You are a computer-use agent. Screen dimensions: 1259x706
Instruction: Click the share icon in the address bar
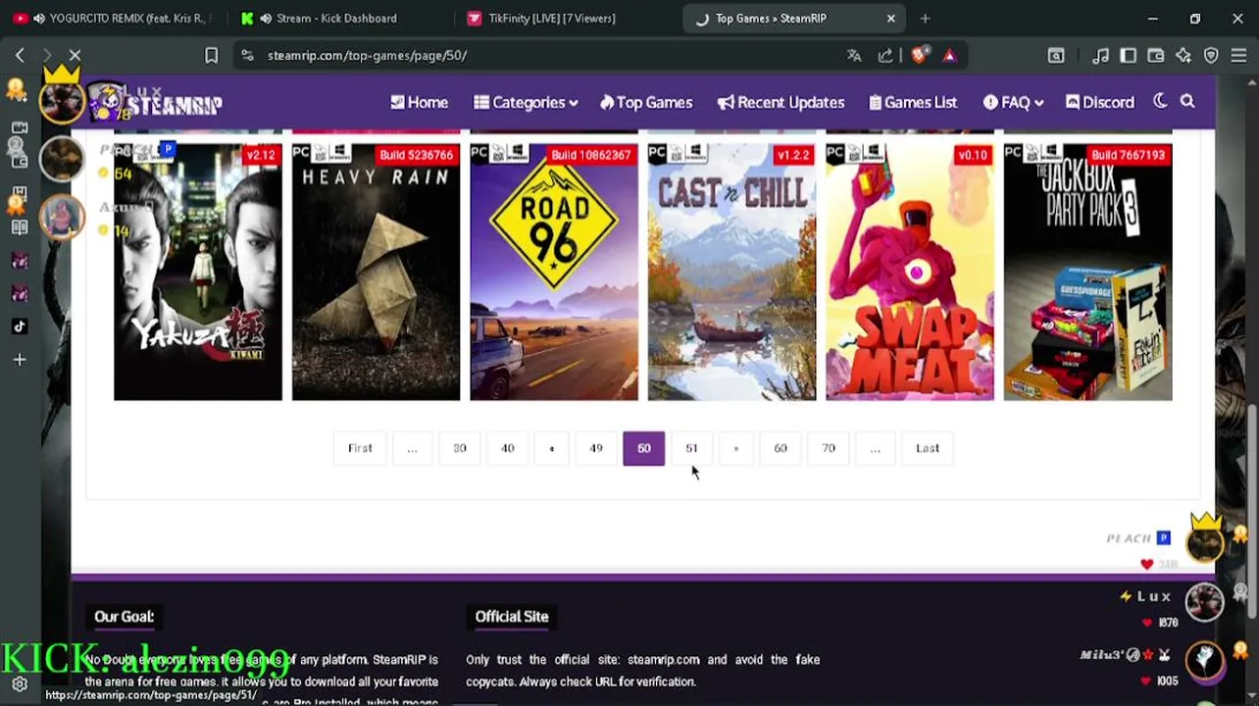pos(885,56)
